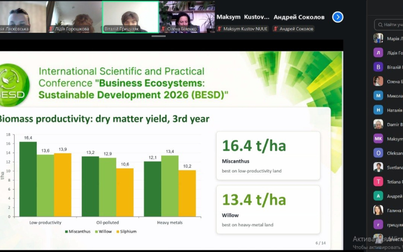Select Лідія name in participants list

pos(395,53)
